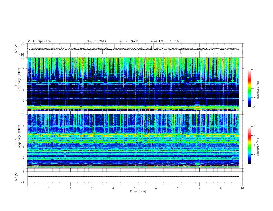This screenshot has width=273, height=211.
Task: Click the -3 label on upper colorbar
Action: point(254,69)
